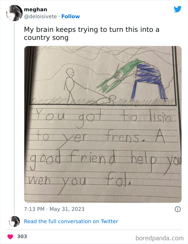The width and height of the screenshot is (188, 244).
Task: Click the tweet timestamp 7:13 PM
Action: (33, 209)
